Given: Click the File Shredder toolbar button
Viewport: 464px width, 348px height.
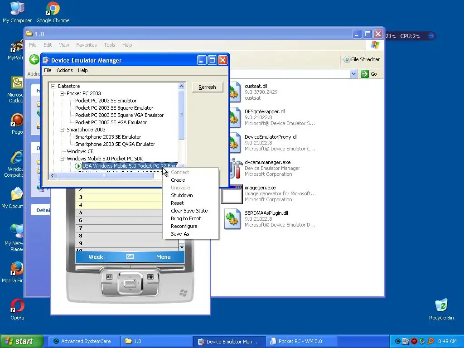Looking at the screenshot, I should click(x=362, y=59).
